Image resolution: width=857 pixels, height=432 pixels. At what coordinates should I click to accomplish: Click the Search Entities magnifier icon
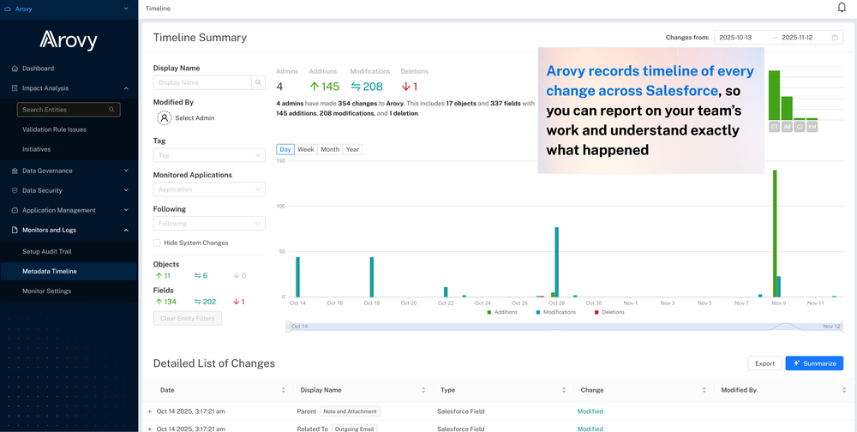point(111,110)
